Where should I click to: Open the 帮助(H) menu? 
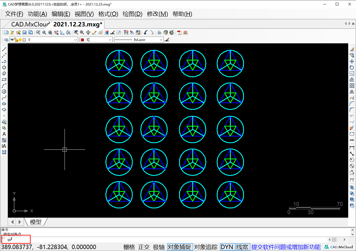click(182, 14)
